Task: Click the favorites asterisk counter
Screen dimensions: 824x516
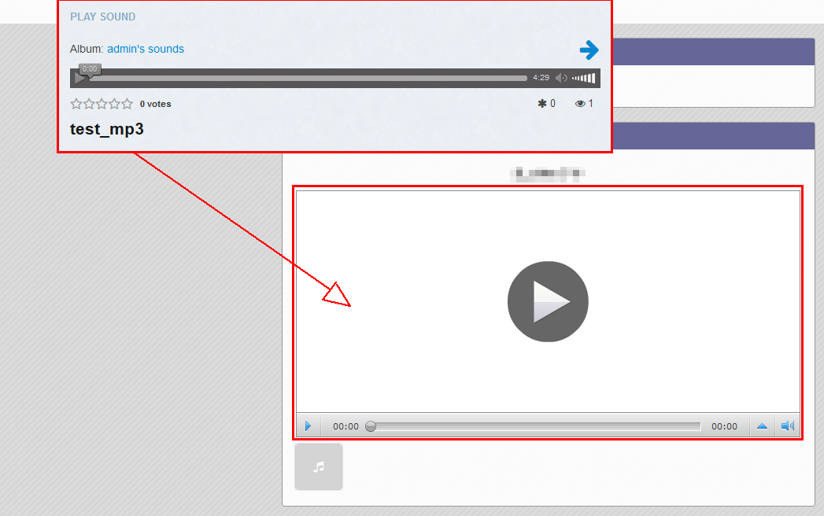Action: [x=546, y=104]
